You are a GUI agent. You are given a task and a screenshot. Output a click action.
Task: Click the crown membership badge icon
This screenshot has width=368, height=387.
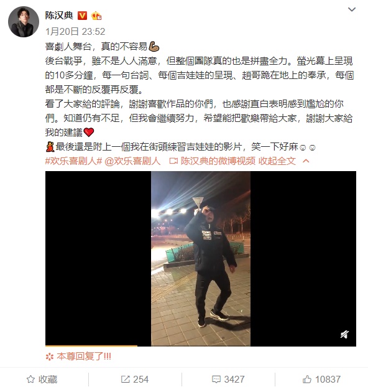click(96, 16)
